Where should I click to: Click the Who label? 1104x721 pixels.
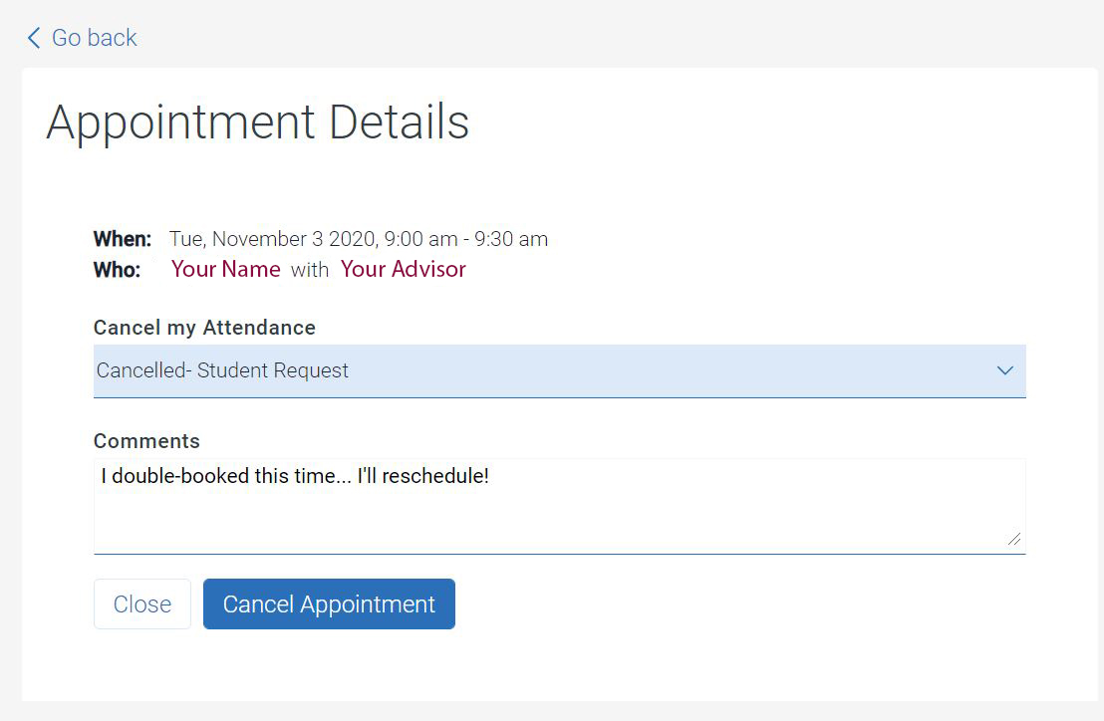pyautogui.click(x=117, y=270)
